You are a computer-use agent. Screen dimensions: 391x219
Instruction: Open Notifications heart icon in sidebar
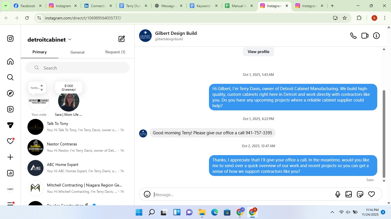tap(10, 141)
